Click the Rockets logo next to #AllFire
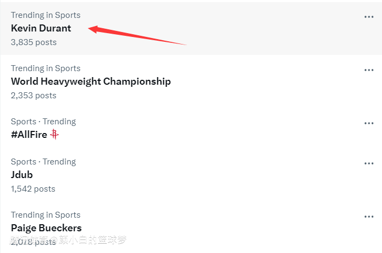The height and width of the screenshot is (253, 382). (54, 134)
